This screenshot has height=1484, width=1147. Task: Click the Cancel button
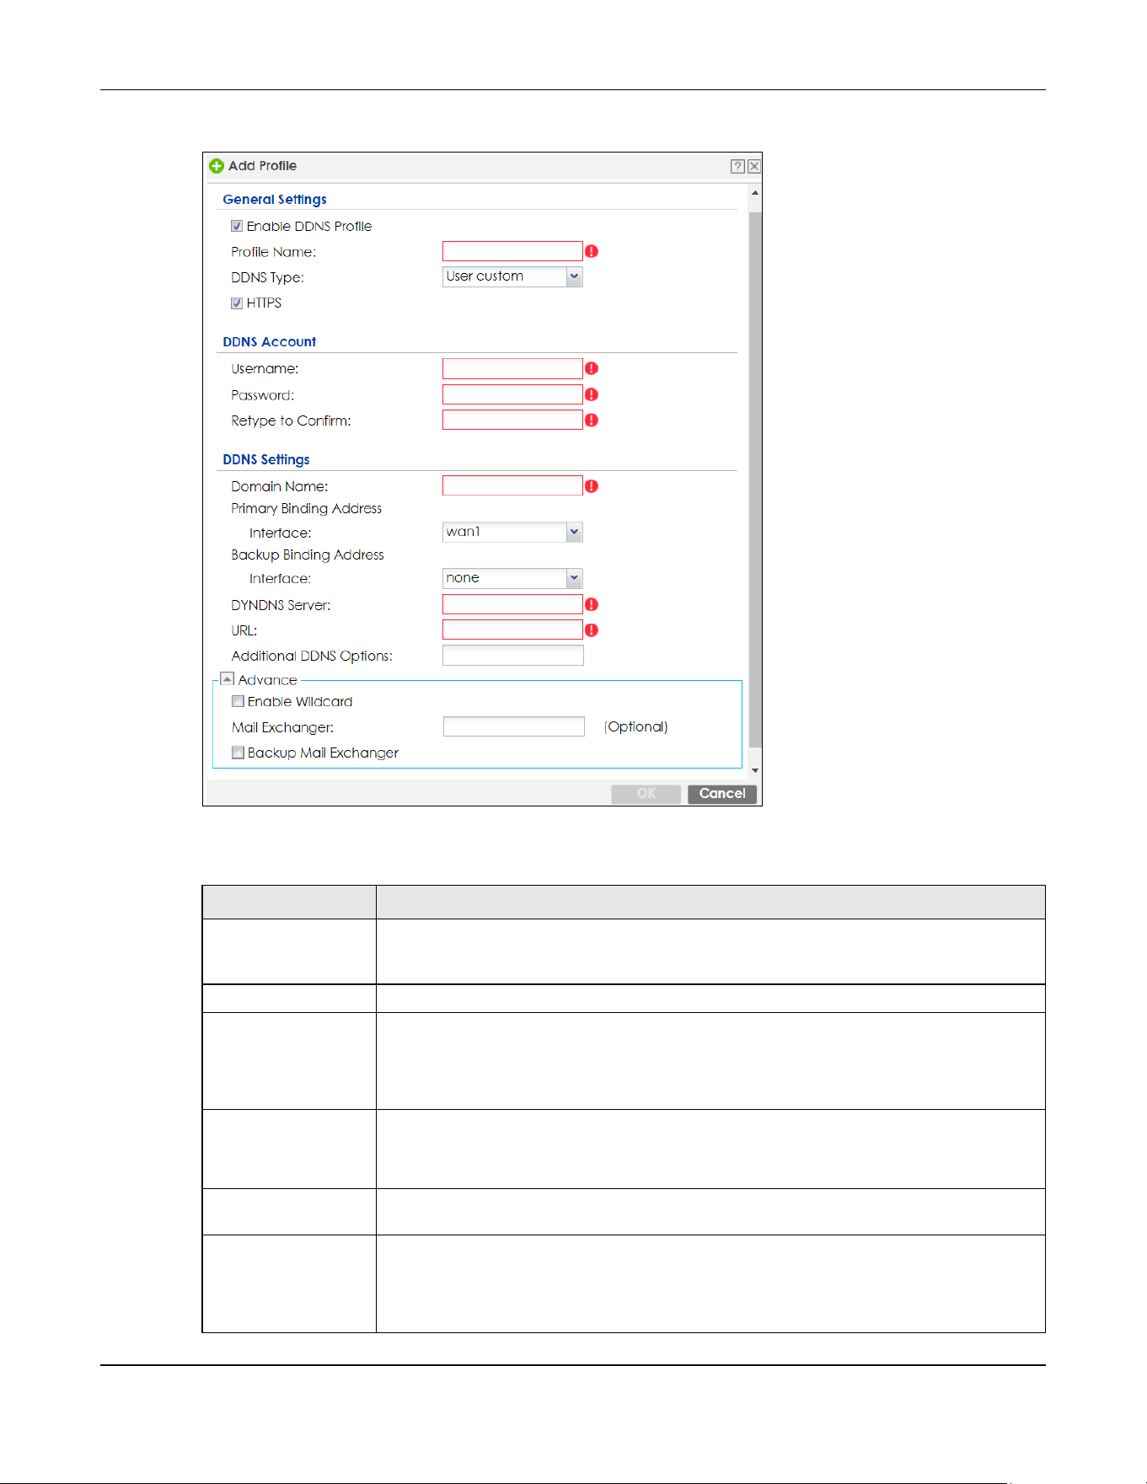[722, 794]
